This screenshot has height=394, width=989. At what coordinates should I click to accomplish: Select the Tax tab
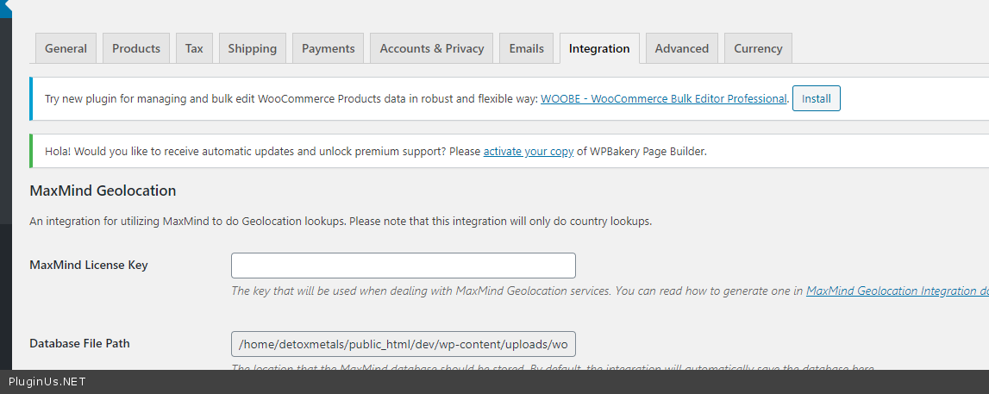(194, 48)
